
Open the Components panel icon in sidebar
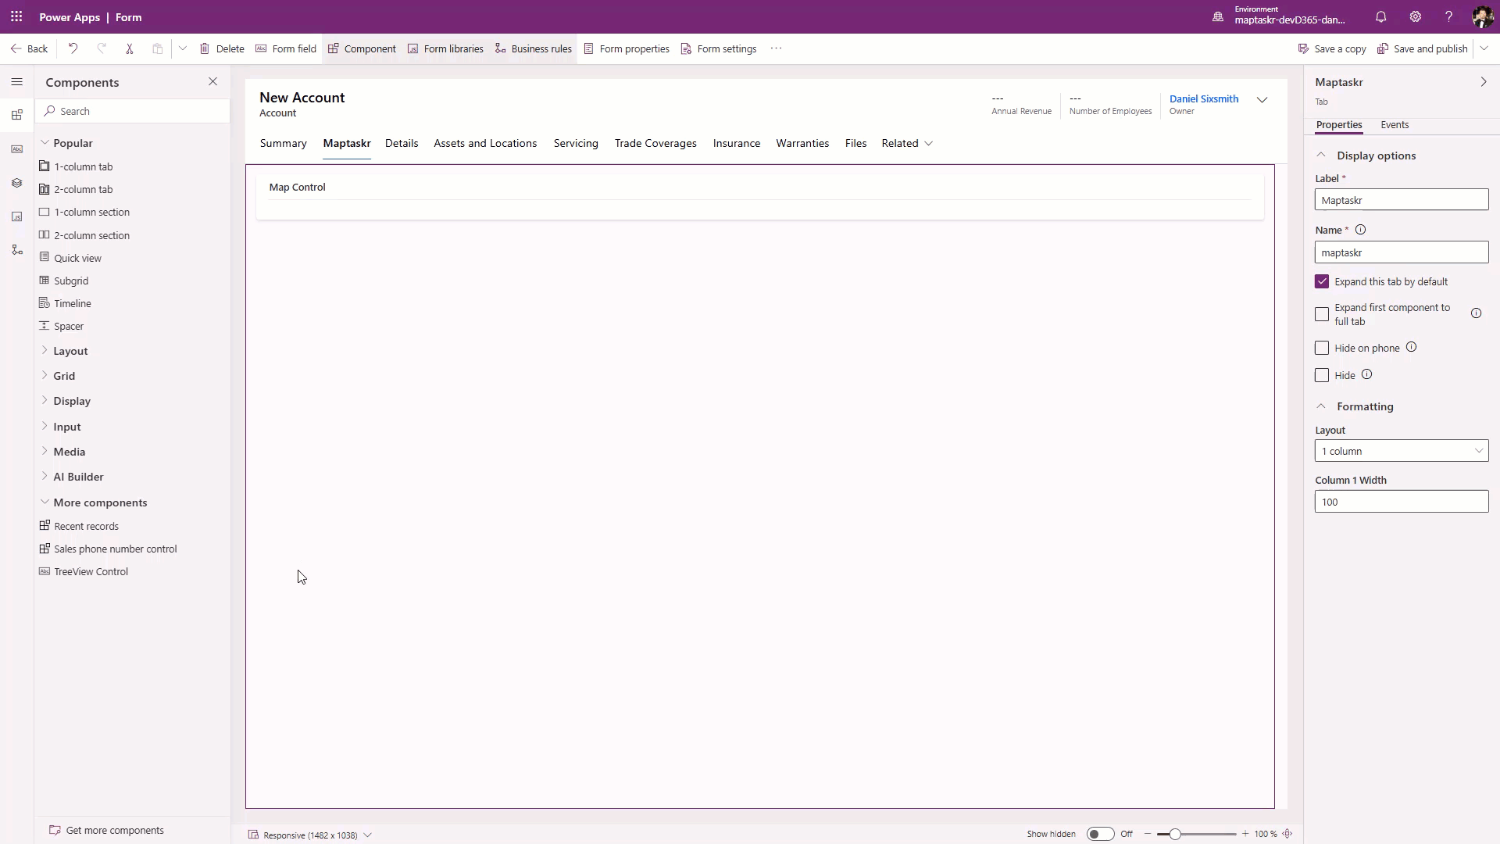[16, 115]
